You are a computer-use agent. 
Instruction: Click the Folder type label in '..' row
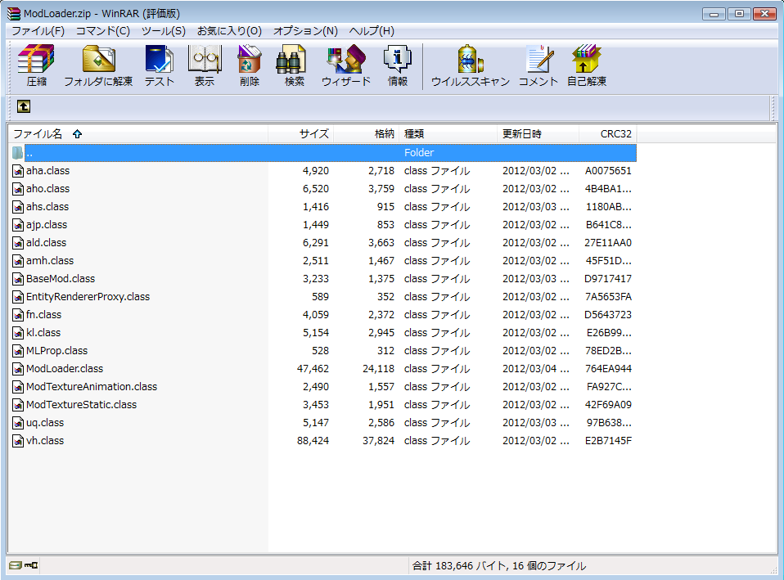419,153
